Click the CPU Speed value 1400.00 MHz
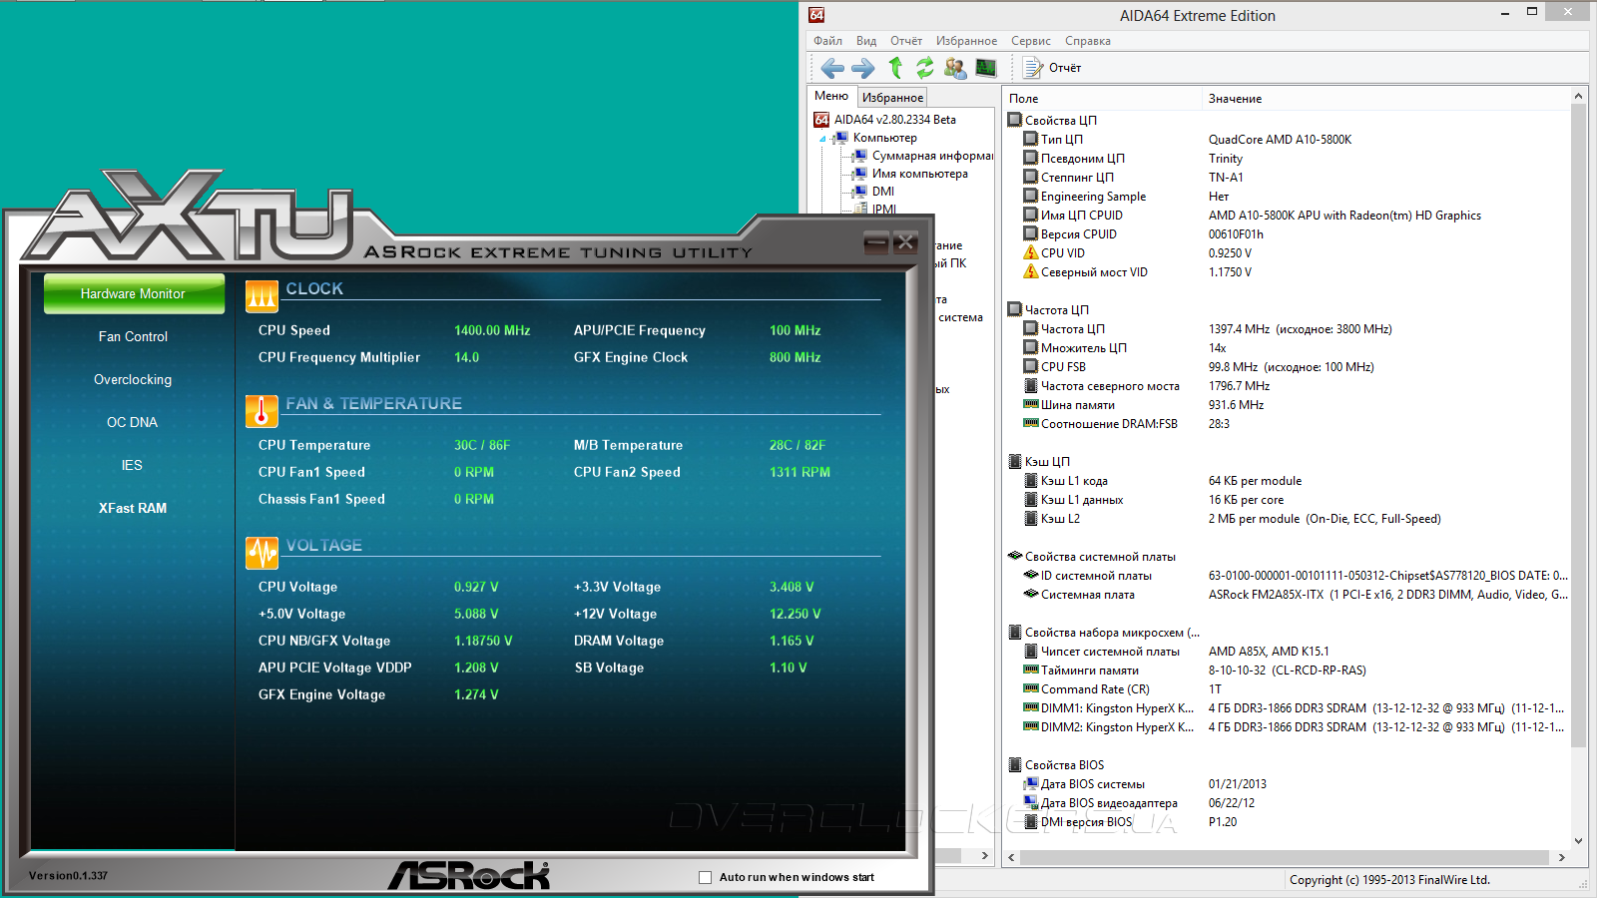 492,330
